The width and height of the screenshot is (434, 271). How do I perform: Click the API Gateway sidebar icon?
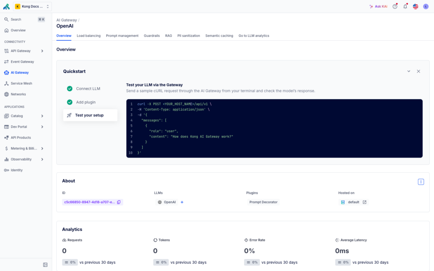pos(6,51)
